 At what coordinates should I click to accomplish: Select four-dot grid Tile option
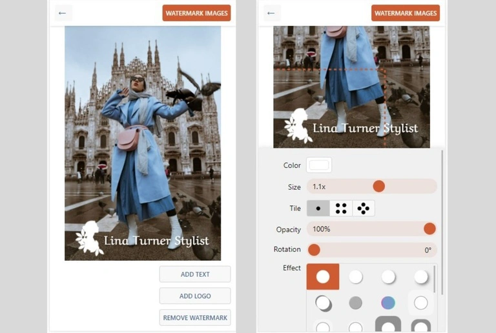pos(341,208)
